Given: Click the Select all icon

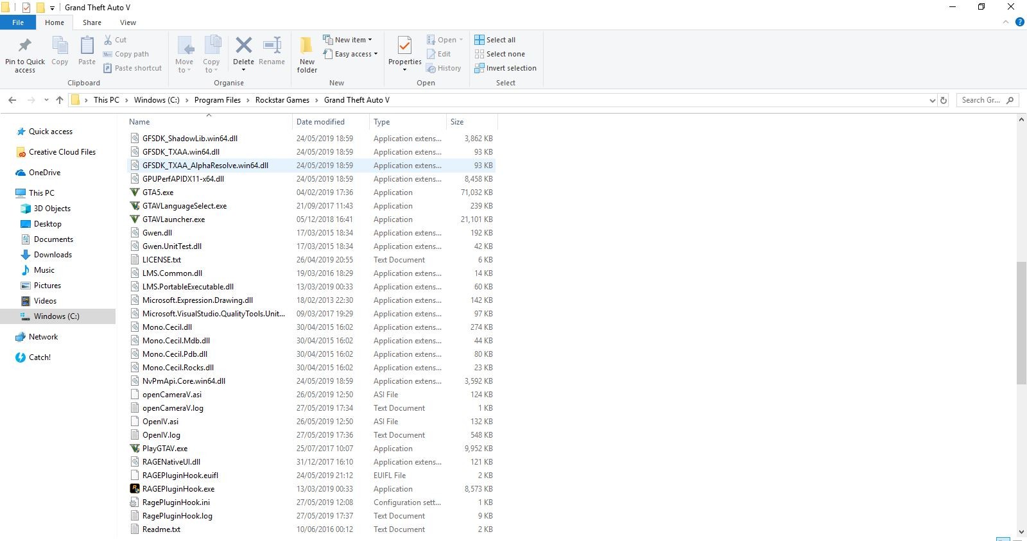Looking at the screenshot, I should [479, 40].
